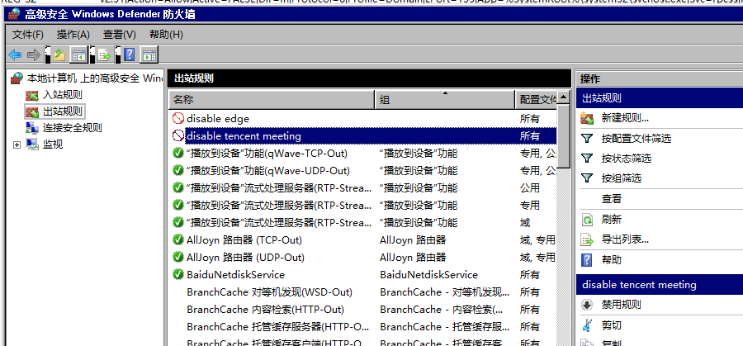This screenshot has height=346, width=743.
Task: Click the 新建规则 icon in the Actions pane
Action: (587, 118)
